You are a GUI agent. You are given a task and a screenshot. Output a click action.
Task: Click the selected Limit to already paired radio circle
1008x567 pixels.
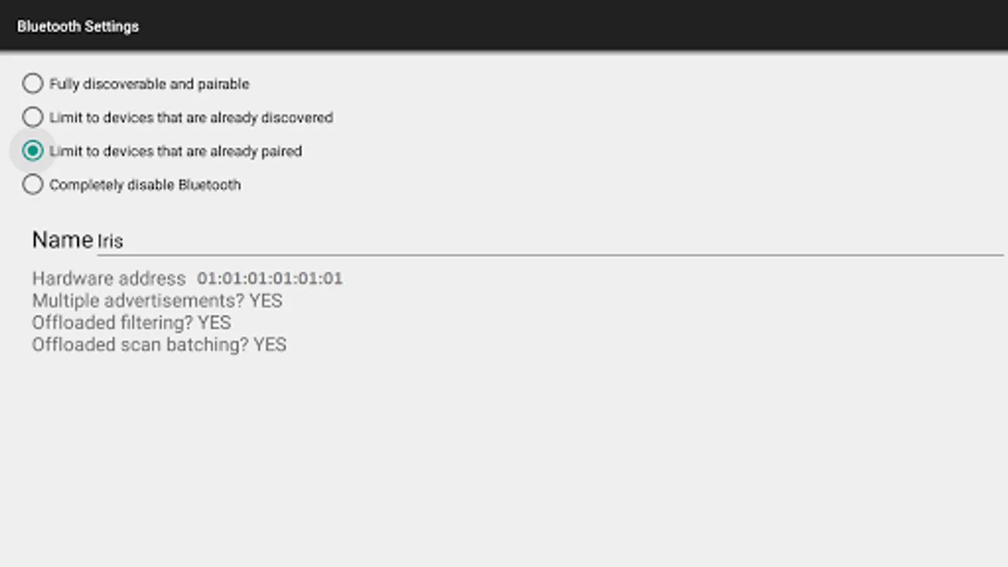pos(33,151)
